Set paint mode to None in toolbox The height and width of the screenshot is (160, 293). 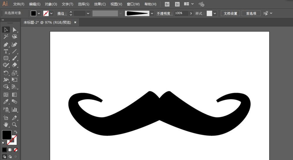click(x=16, y=150)
